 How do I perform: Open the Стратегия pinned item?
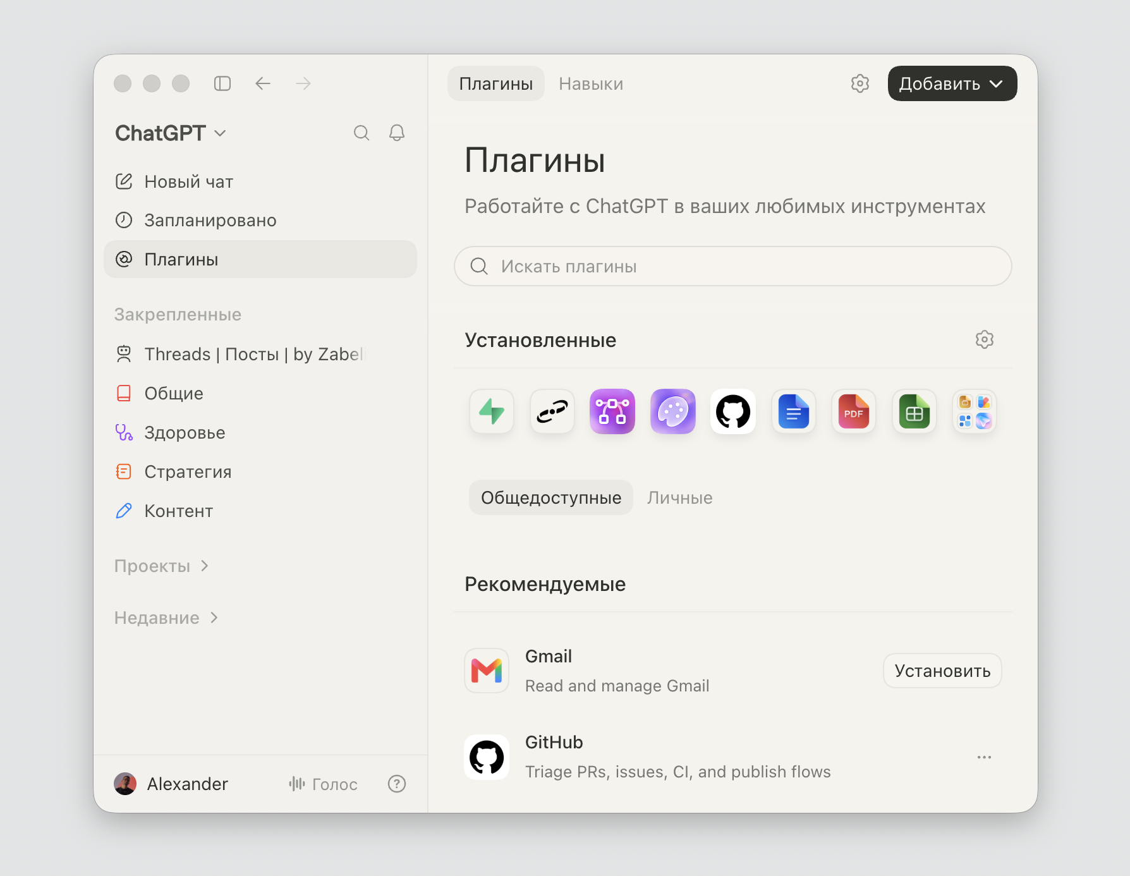tap(260, 471)
